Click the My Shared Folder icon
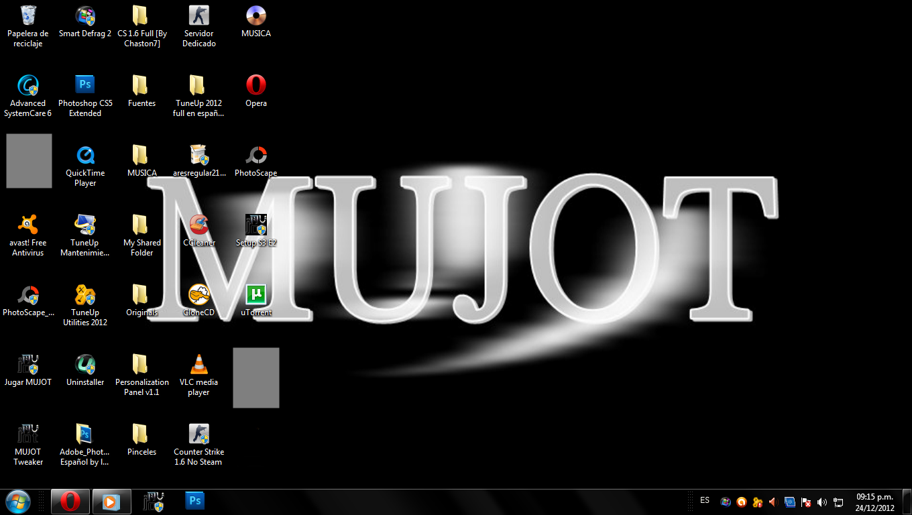Screen dimensions: 912x515 [x=141, y=225]
